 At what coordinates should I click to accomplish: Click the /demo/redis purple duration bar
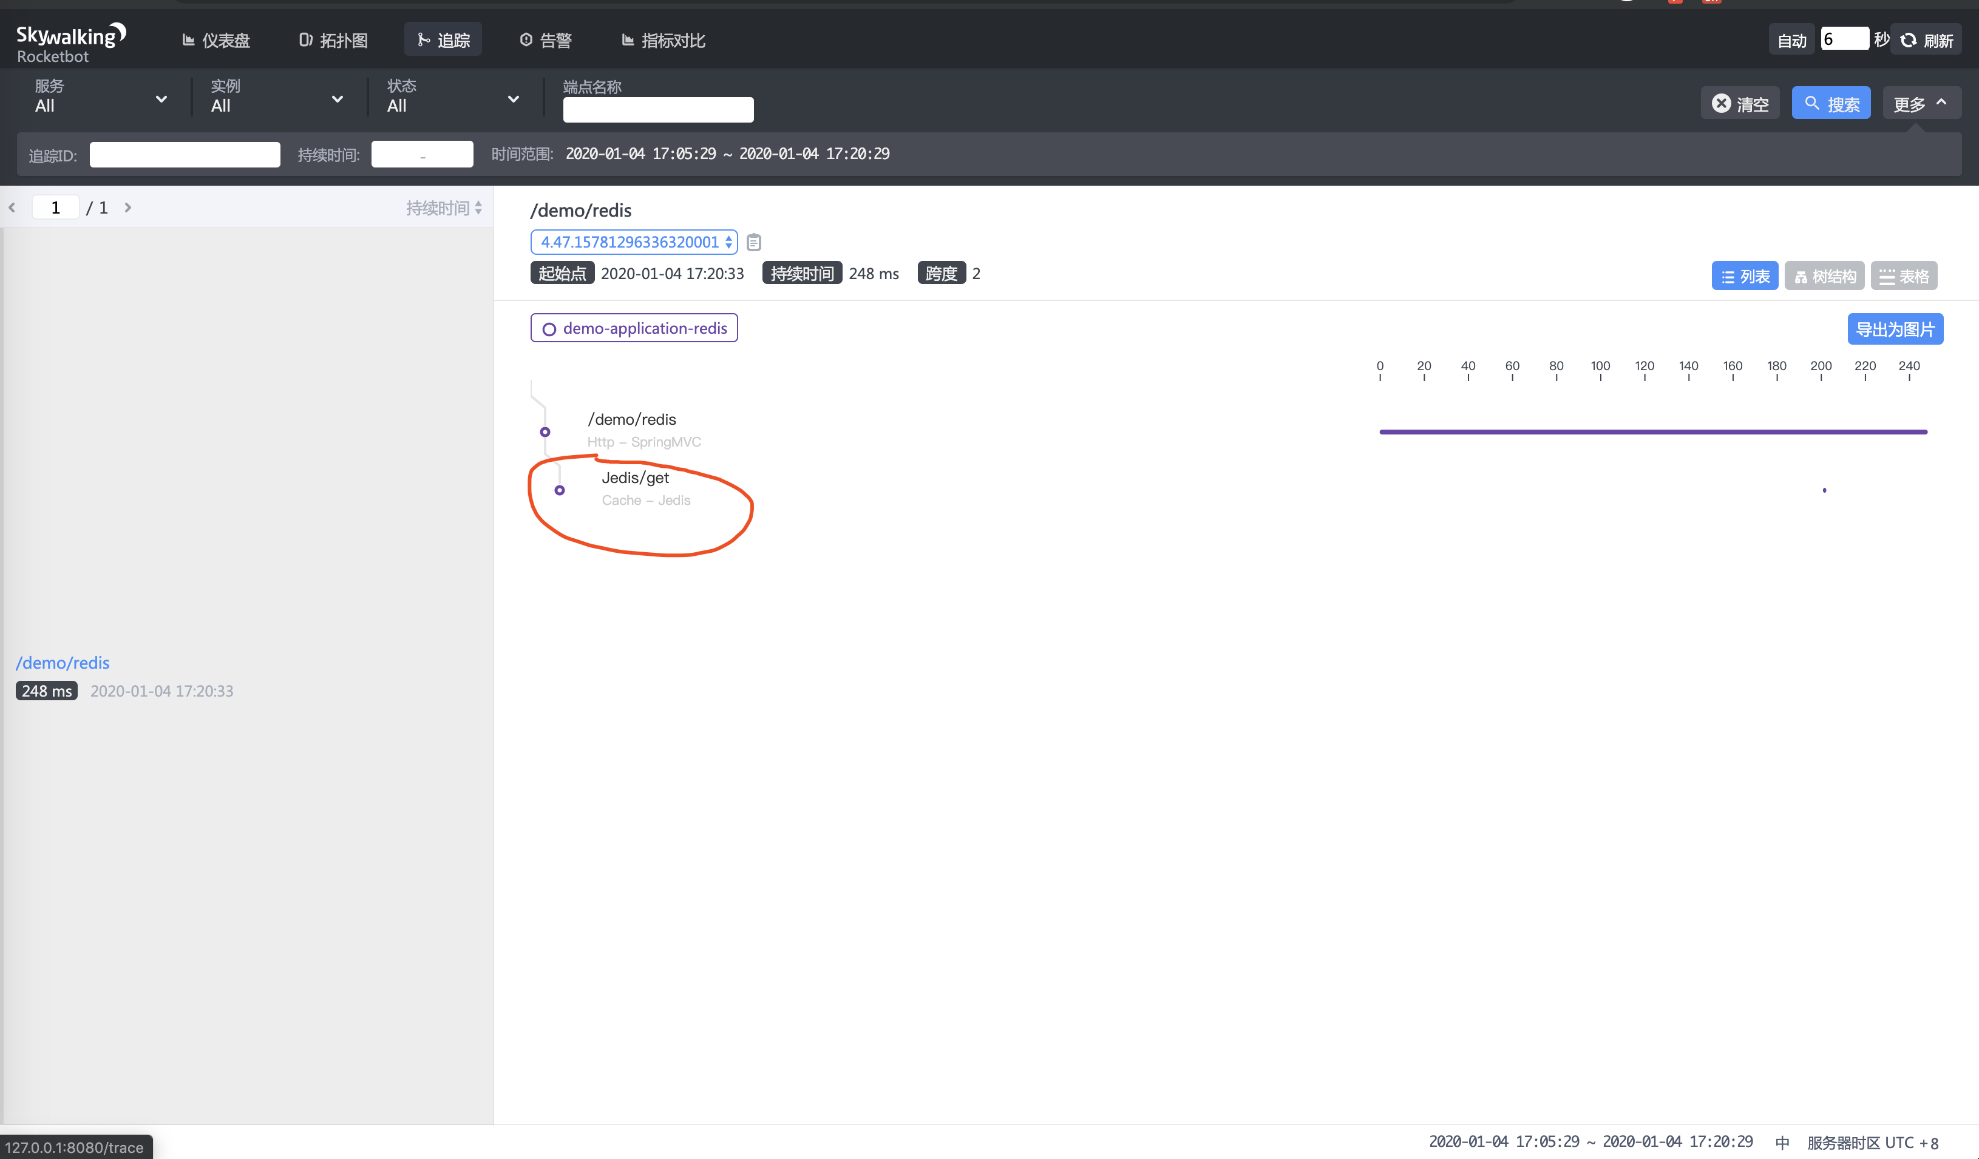pyautogui.click(x=1652, y=432)
